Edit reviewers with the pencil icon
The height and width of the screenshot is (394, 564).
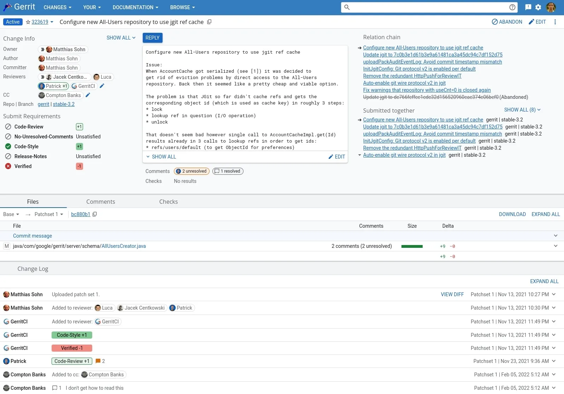click(x=102, y=86)
